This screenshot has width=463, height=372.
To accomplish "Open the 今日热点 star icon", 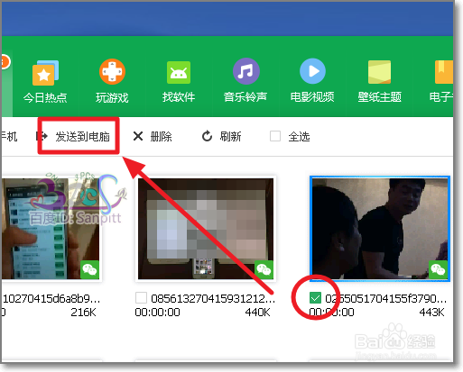I will coord(45,73).
